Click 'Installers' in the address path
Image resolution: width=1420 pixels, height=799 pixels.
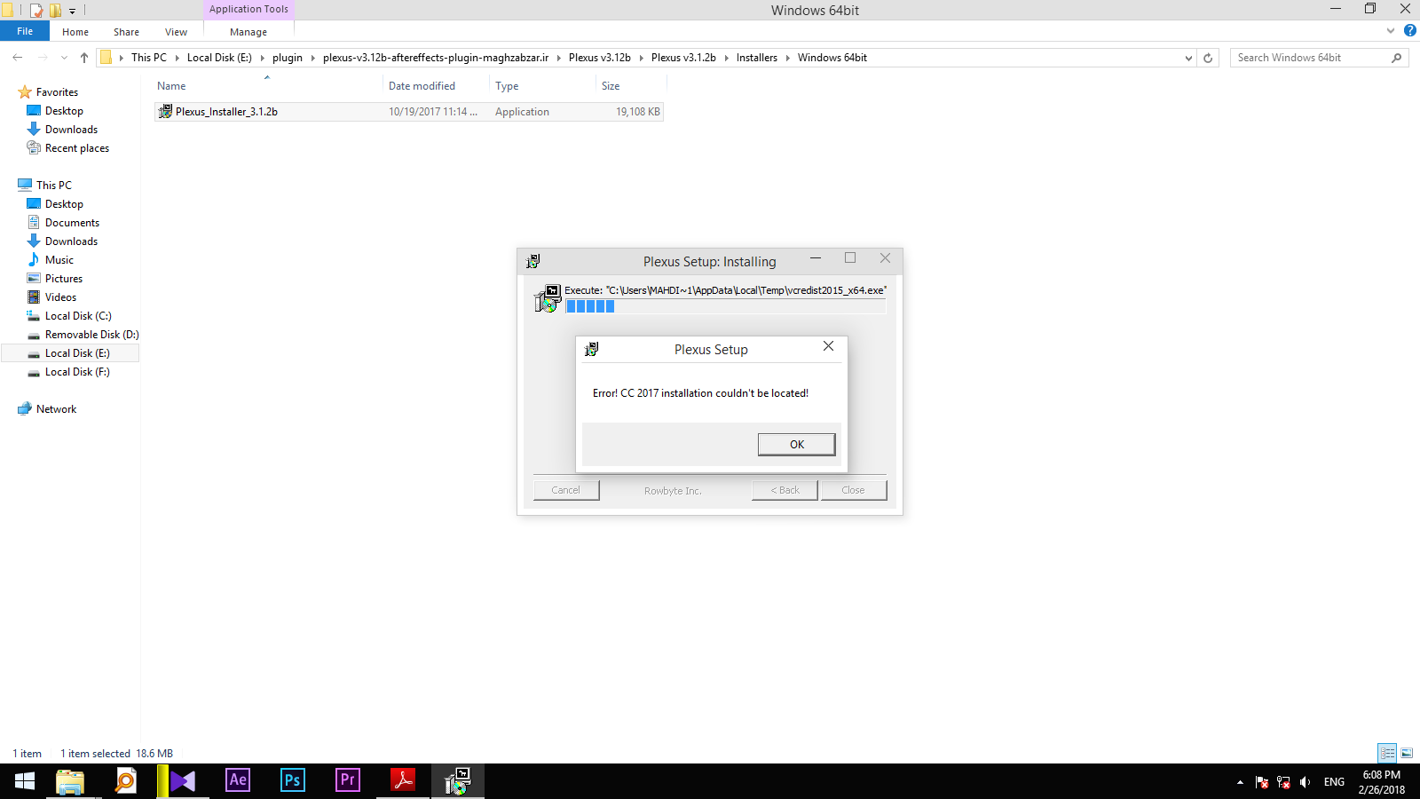click(x=757, y=58)
